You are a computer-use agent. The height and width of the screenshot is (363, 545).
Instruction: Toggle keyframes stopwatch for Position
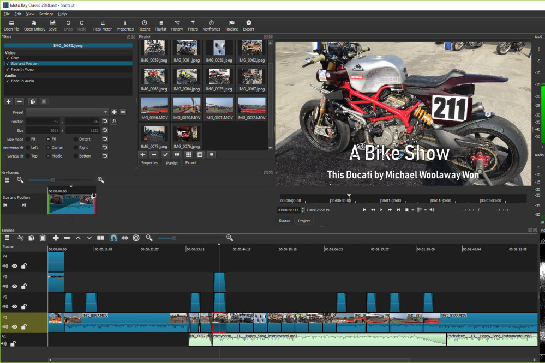click(113, 121)
